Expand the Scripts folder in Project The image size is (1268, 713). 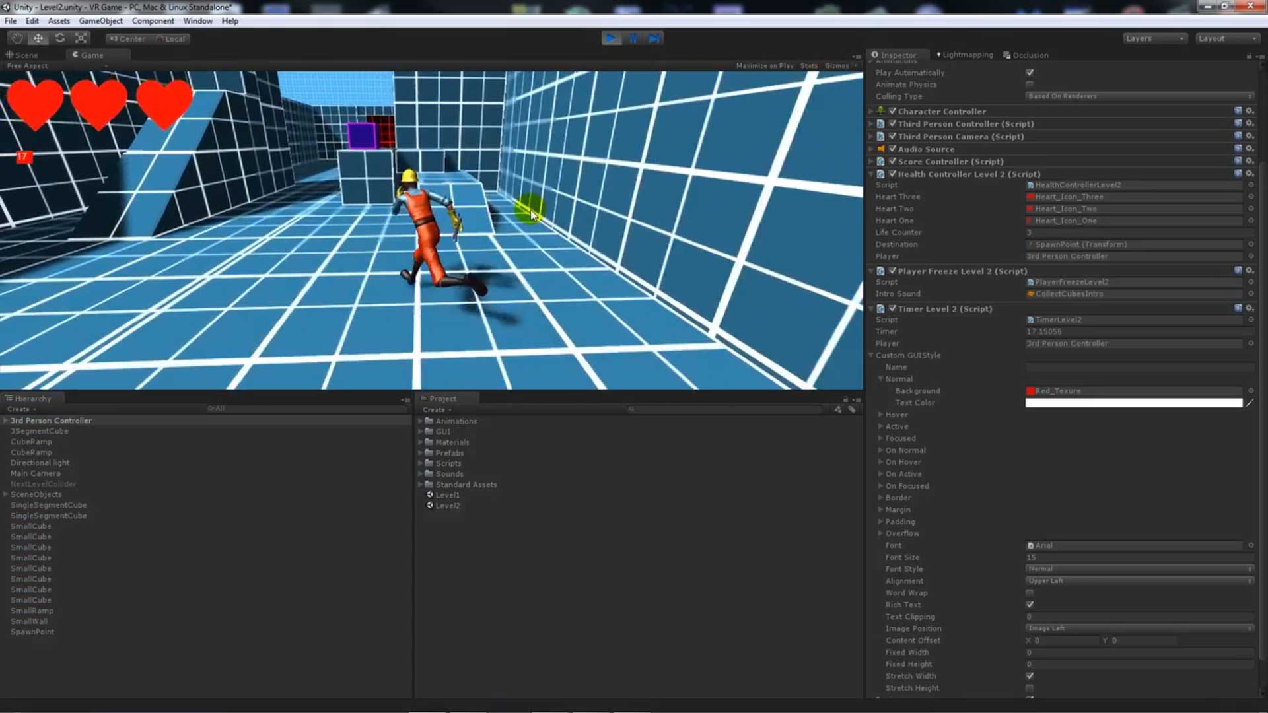[420, 463]
